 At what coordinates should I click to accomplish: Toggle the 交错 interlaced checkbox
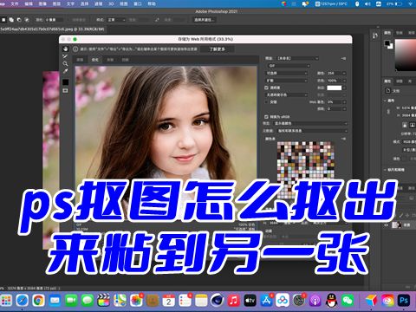[266, 102]
